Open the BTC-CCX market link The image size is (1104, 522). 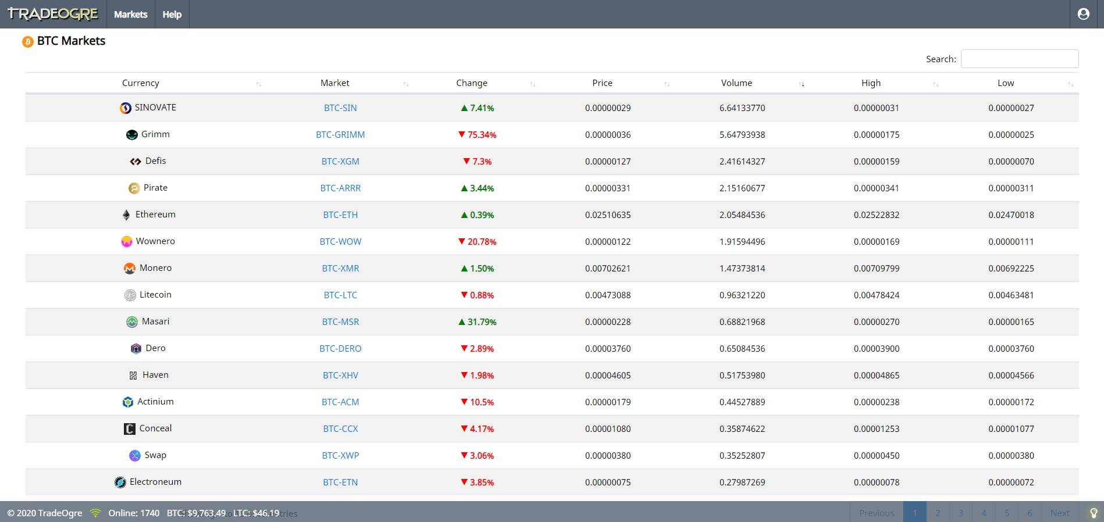pyautogui.click(x=340, y=429)
